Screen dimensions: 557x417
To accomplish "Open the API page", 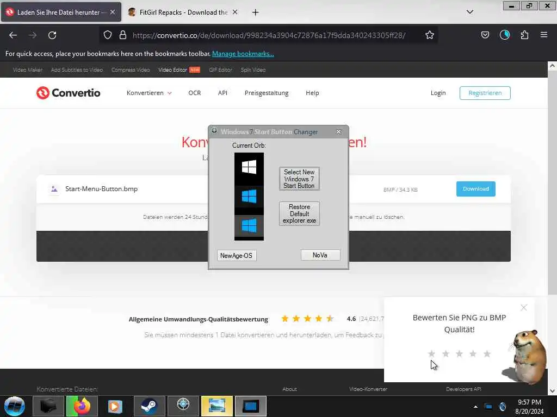I will tap(222, 93).
